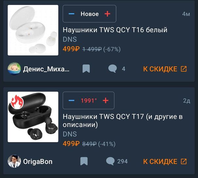Open the DNS store link under QCY T17
This screenshot has width=198, height=178.
(70, 134)
